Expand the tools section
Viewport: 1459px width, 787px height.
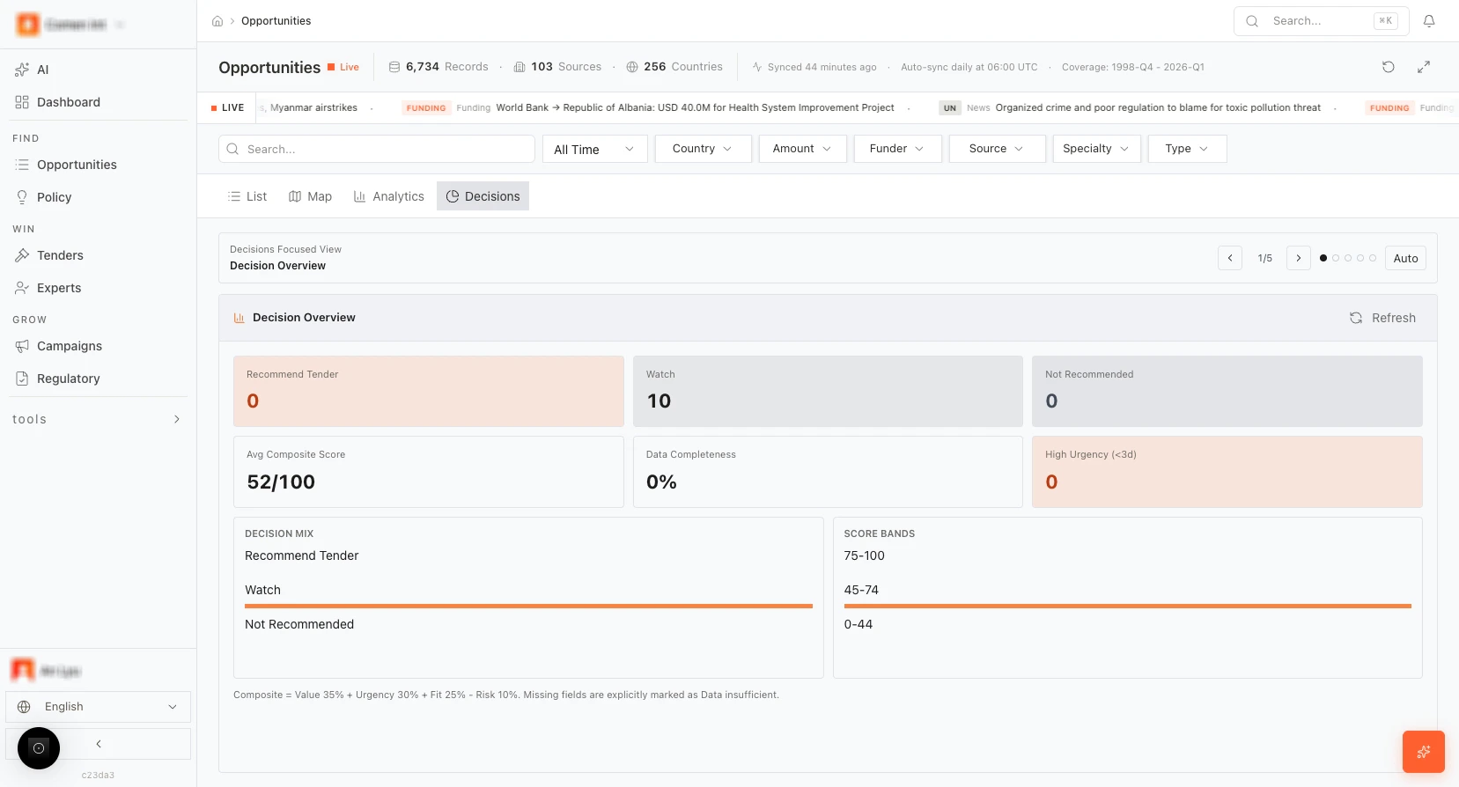pos(98,419)
